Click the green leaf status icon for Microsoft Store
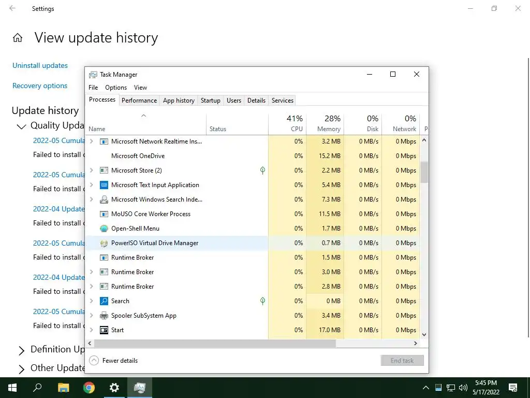 262,170
